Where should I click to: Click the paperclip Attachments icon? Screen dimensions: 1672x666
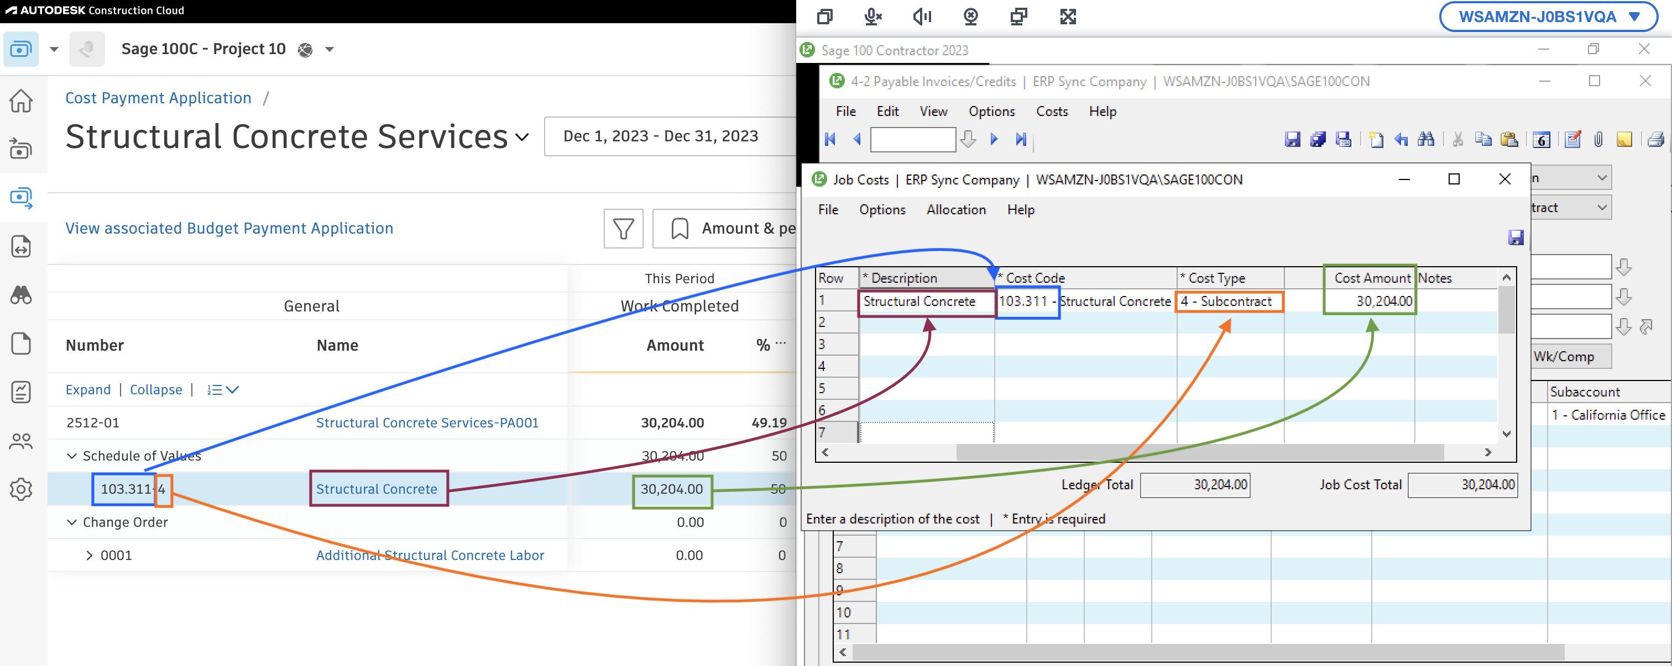coord(1598,139)
